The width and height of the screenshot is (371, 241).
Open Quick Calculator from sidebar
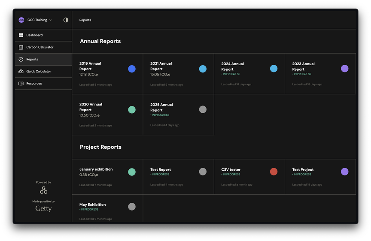pos(43,71)
